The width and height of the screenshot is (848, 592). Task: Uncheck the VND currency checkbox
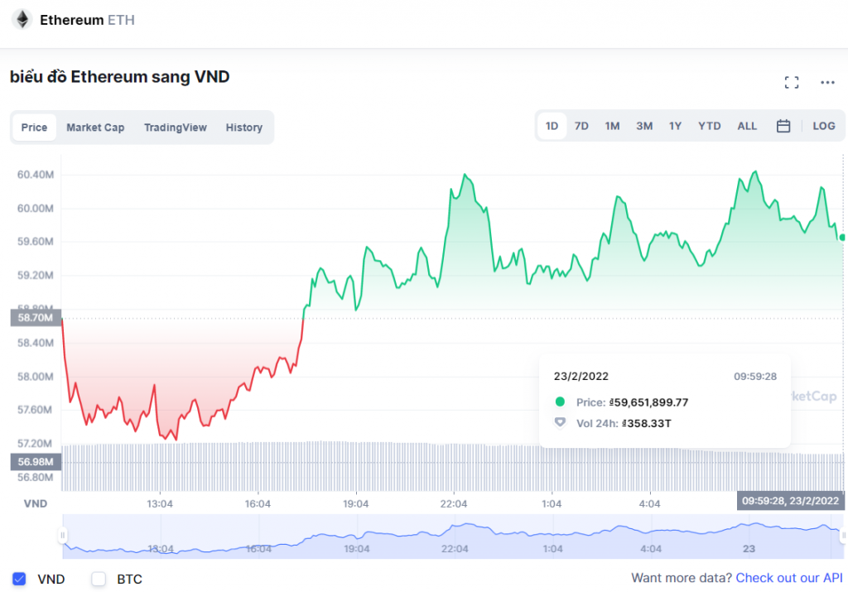[19, 579]
